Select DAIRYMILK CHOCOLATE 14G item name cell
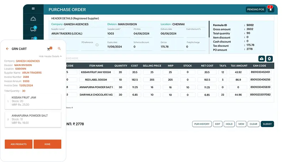The image size is (282, 162). 96,95
